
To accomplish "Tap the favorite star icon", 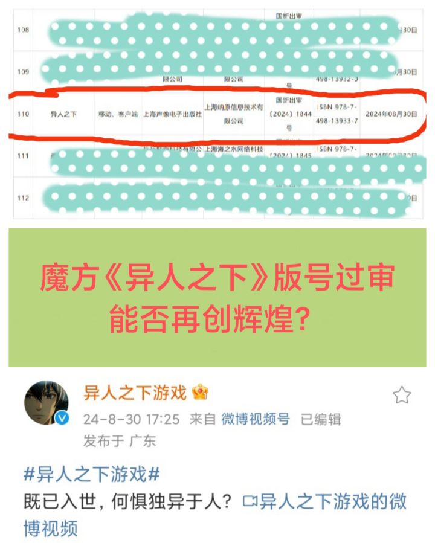I will pyautogui.click(x=402, y=395).
